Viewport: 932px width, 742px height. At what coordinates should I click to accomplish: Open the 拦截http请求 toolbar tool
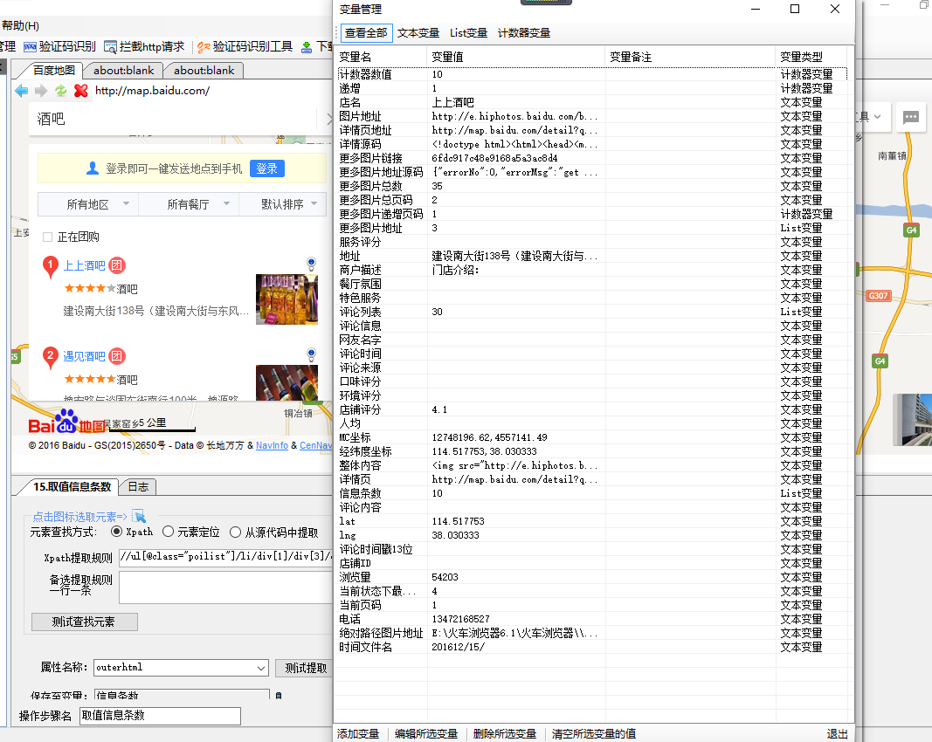[x=144, y=46]
